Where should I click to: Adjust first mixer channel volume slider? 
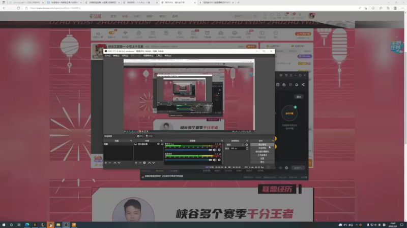point(189,150)
